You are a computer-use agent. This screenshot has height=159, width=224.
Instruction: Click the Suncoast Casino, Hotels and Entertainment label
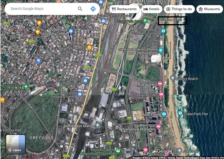(138, 51)
